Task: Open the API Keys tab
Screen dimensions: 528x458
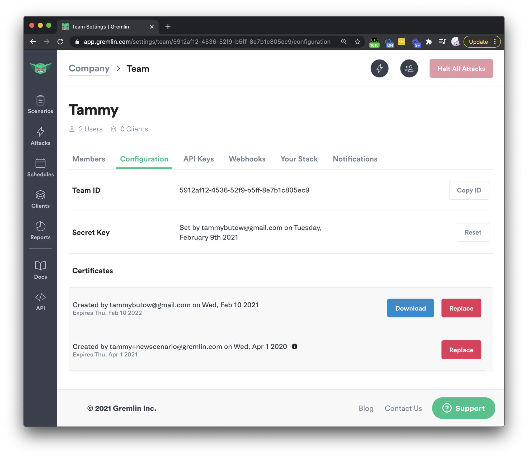Action: pyautogui.click(x=199, y=159)
